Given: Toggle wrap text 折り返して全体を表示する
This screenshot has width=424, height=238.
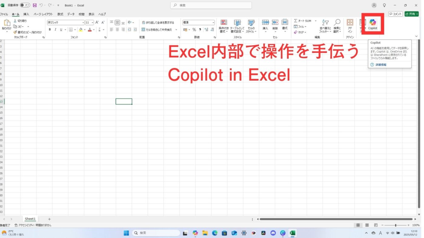Looking at the screenshot, I should pyautogui.click(x=158, y=23).
